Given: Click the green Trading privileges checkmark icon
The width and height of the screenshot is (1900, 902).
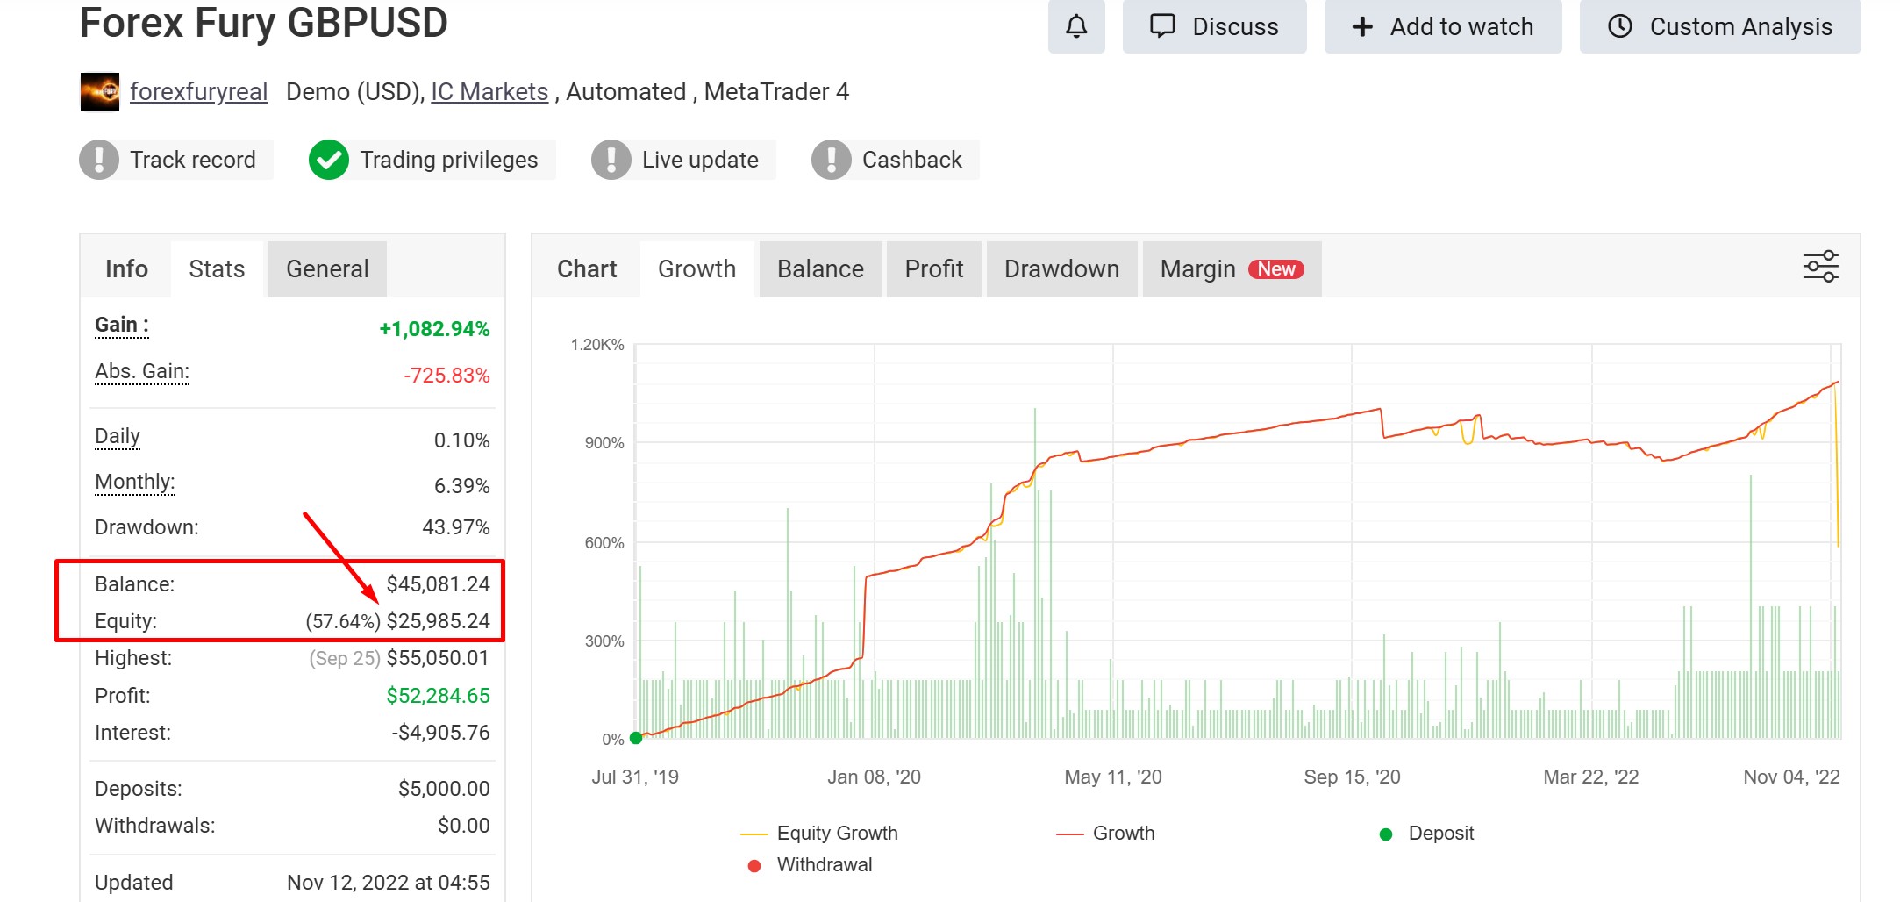Looking at the screenshot, I should tap(329, 160).
